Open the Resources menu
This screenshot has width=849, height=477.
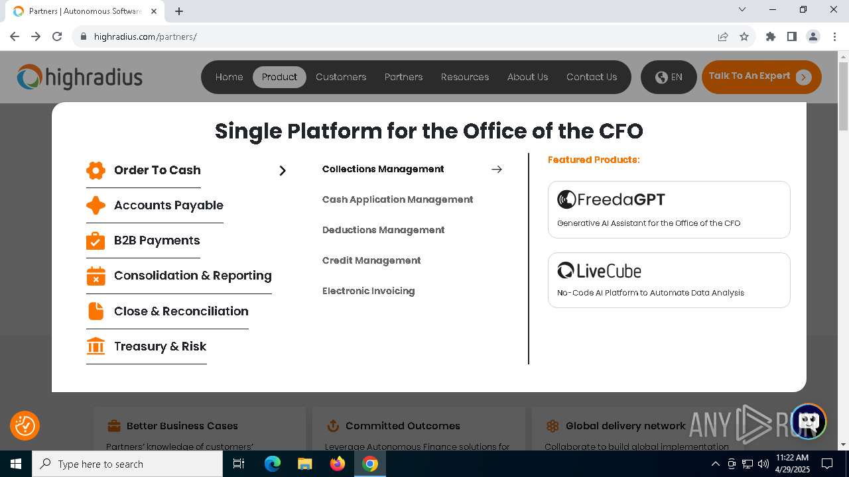point(465,77)
